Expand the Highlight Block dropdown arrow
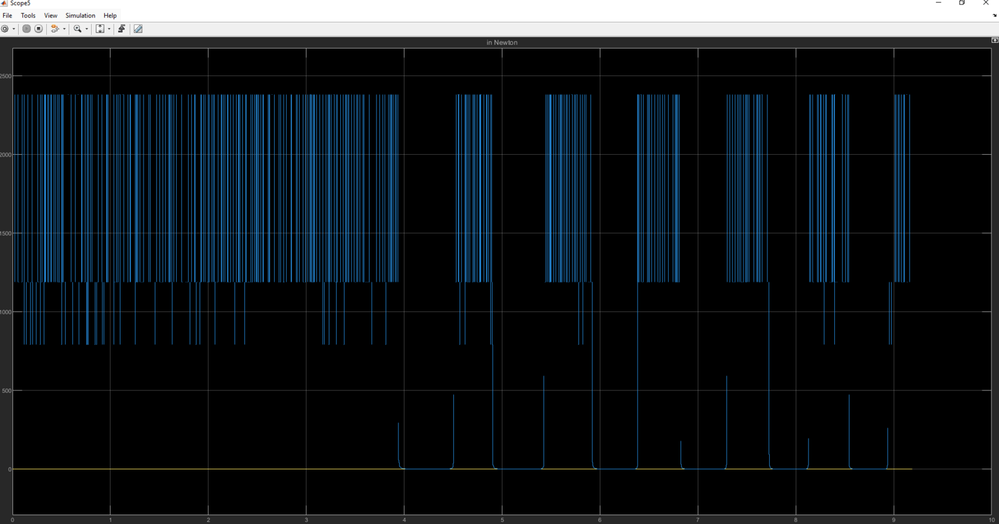 pyautogui.click(x=64, y=29)
